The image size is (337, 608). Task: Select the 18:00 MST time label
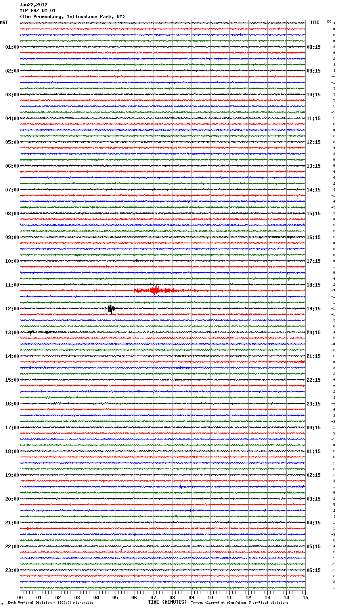(x=12, y=451)
